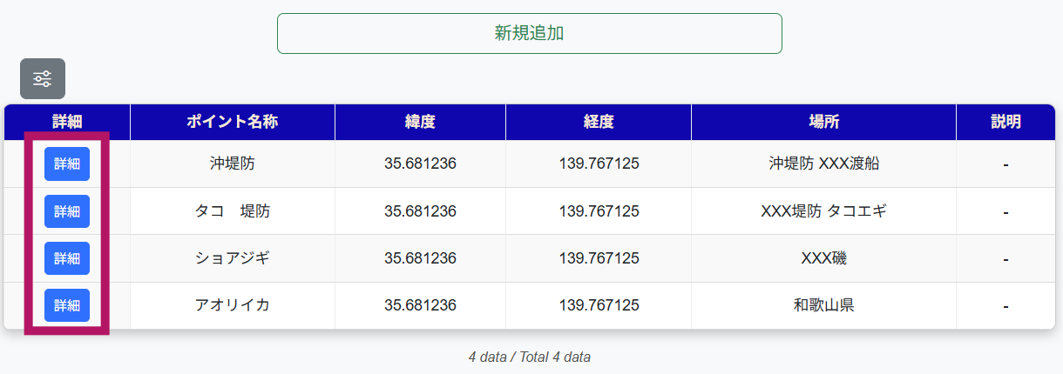Click the XXX磯 location cell
The height and width of the screenshot is (374, 1063).
coord(823,258)
